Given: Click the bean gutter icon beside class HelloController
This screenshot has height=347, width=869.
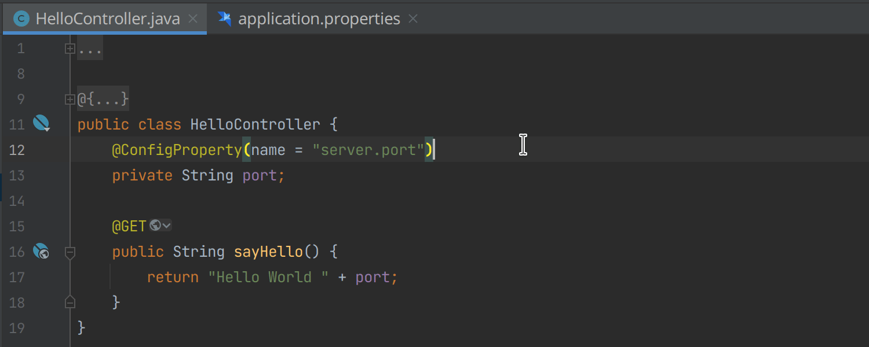Looking at the screenshot, I should [41, 123].
